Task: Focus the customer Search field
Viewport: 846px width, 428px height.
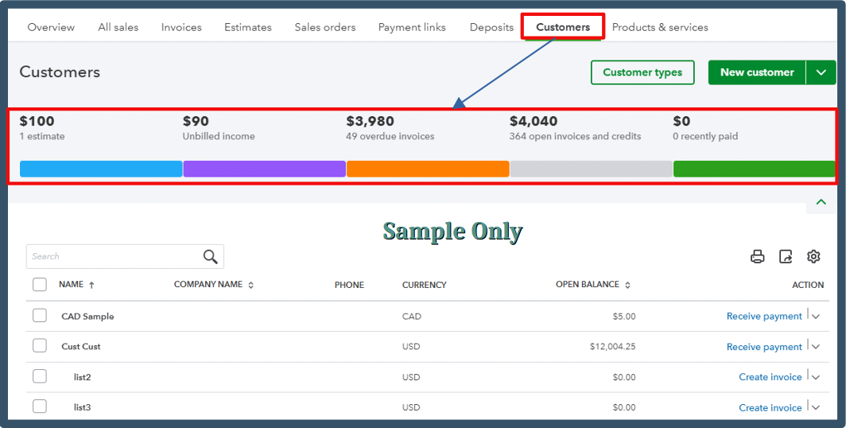Action: [x=114, y=256]
